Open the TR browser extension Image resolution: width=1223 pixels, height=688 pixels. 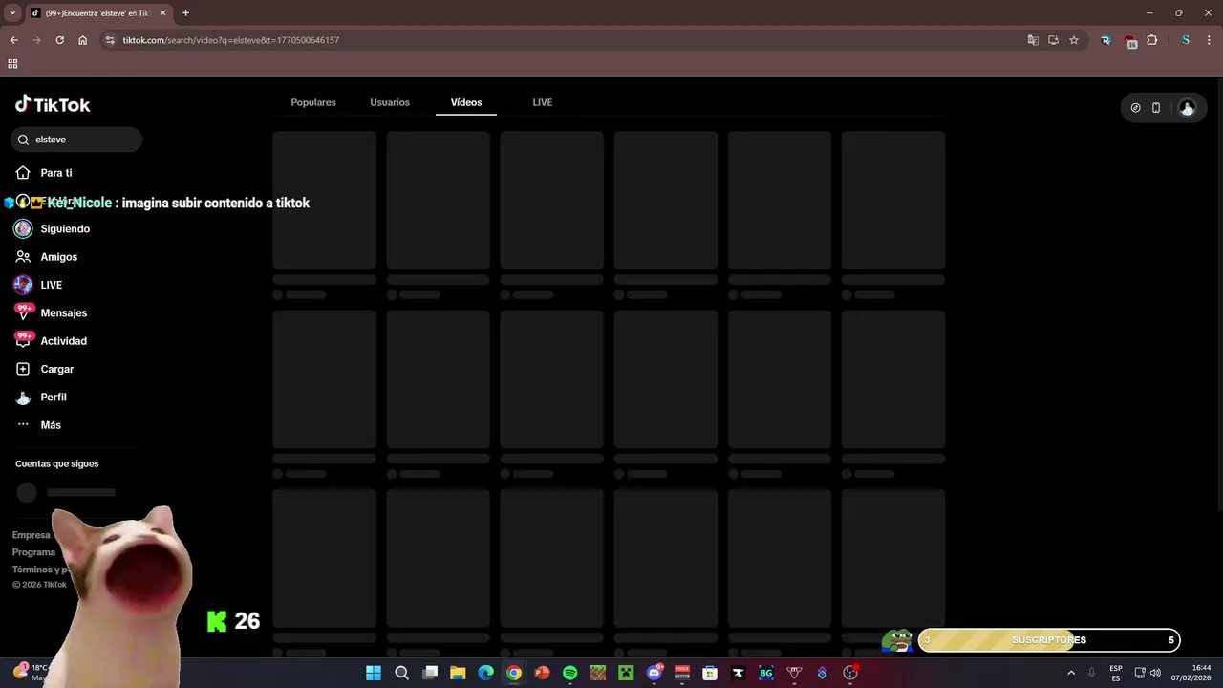tap(1105, 40)
